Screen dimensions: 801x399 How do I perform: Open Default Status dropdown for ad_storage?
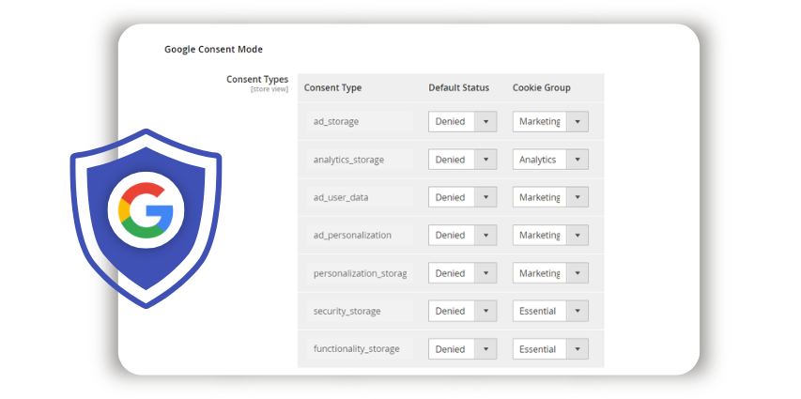[462, 122]
